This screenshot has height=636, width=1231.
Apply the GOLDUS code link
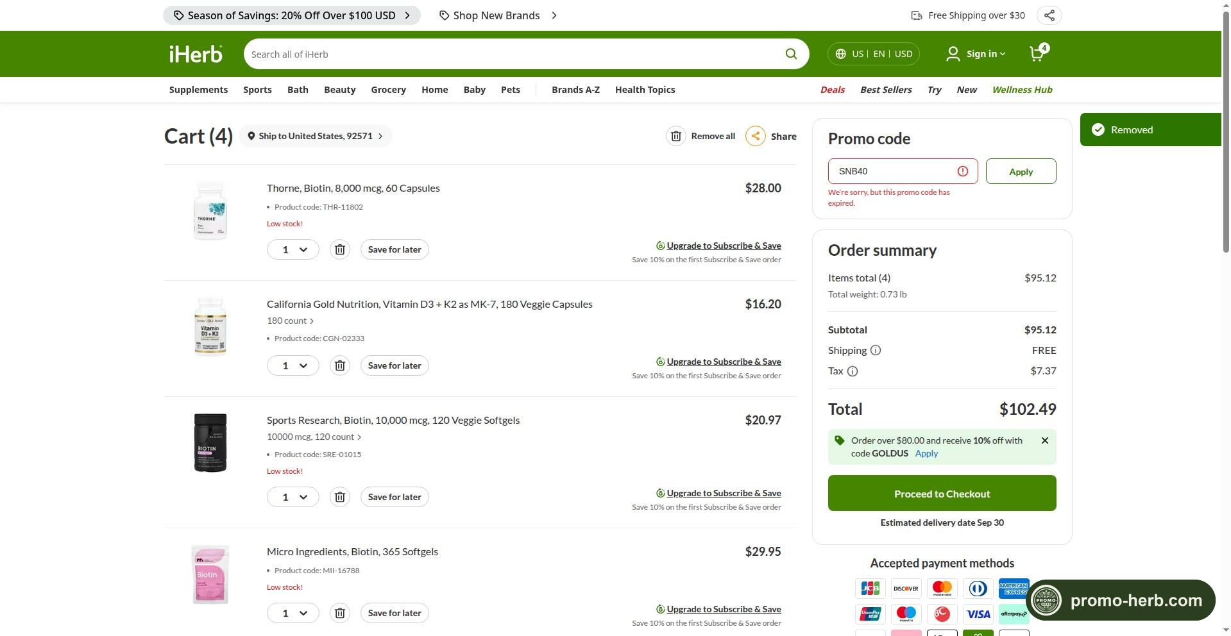pyautogui.click(x=926, y=453)
